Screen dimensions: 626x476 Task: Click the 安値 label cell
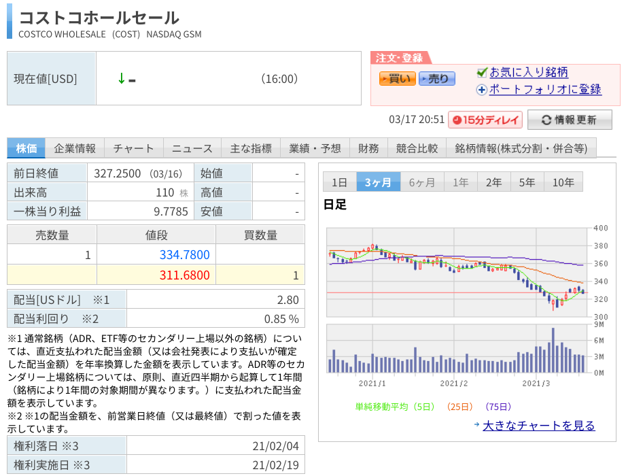(x=223, y=211)
